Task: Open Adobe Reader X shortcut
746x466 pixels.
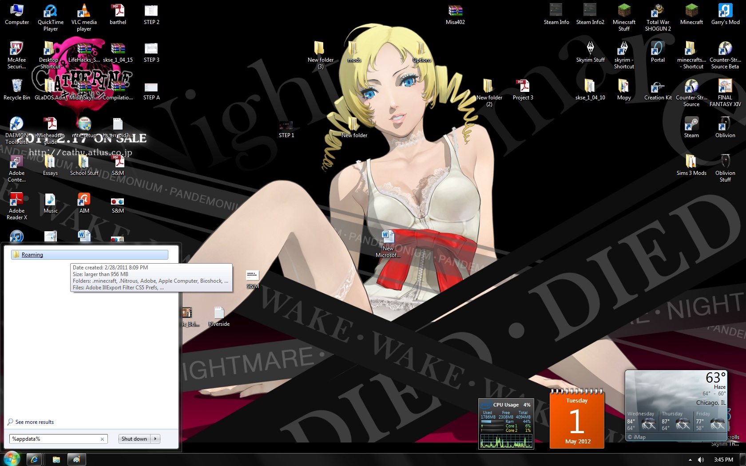Action: click(x=17, y=206)
